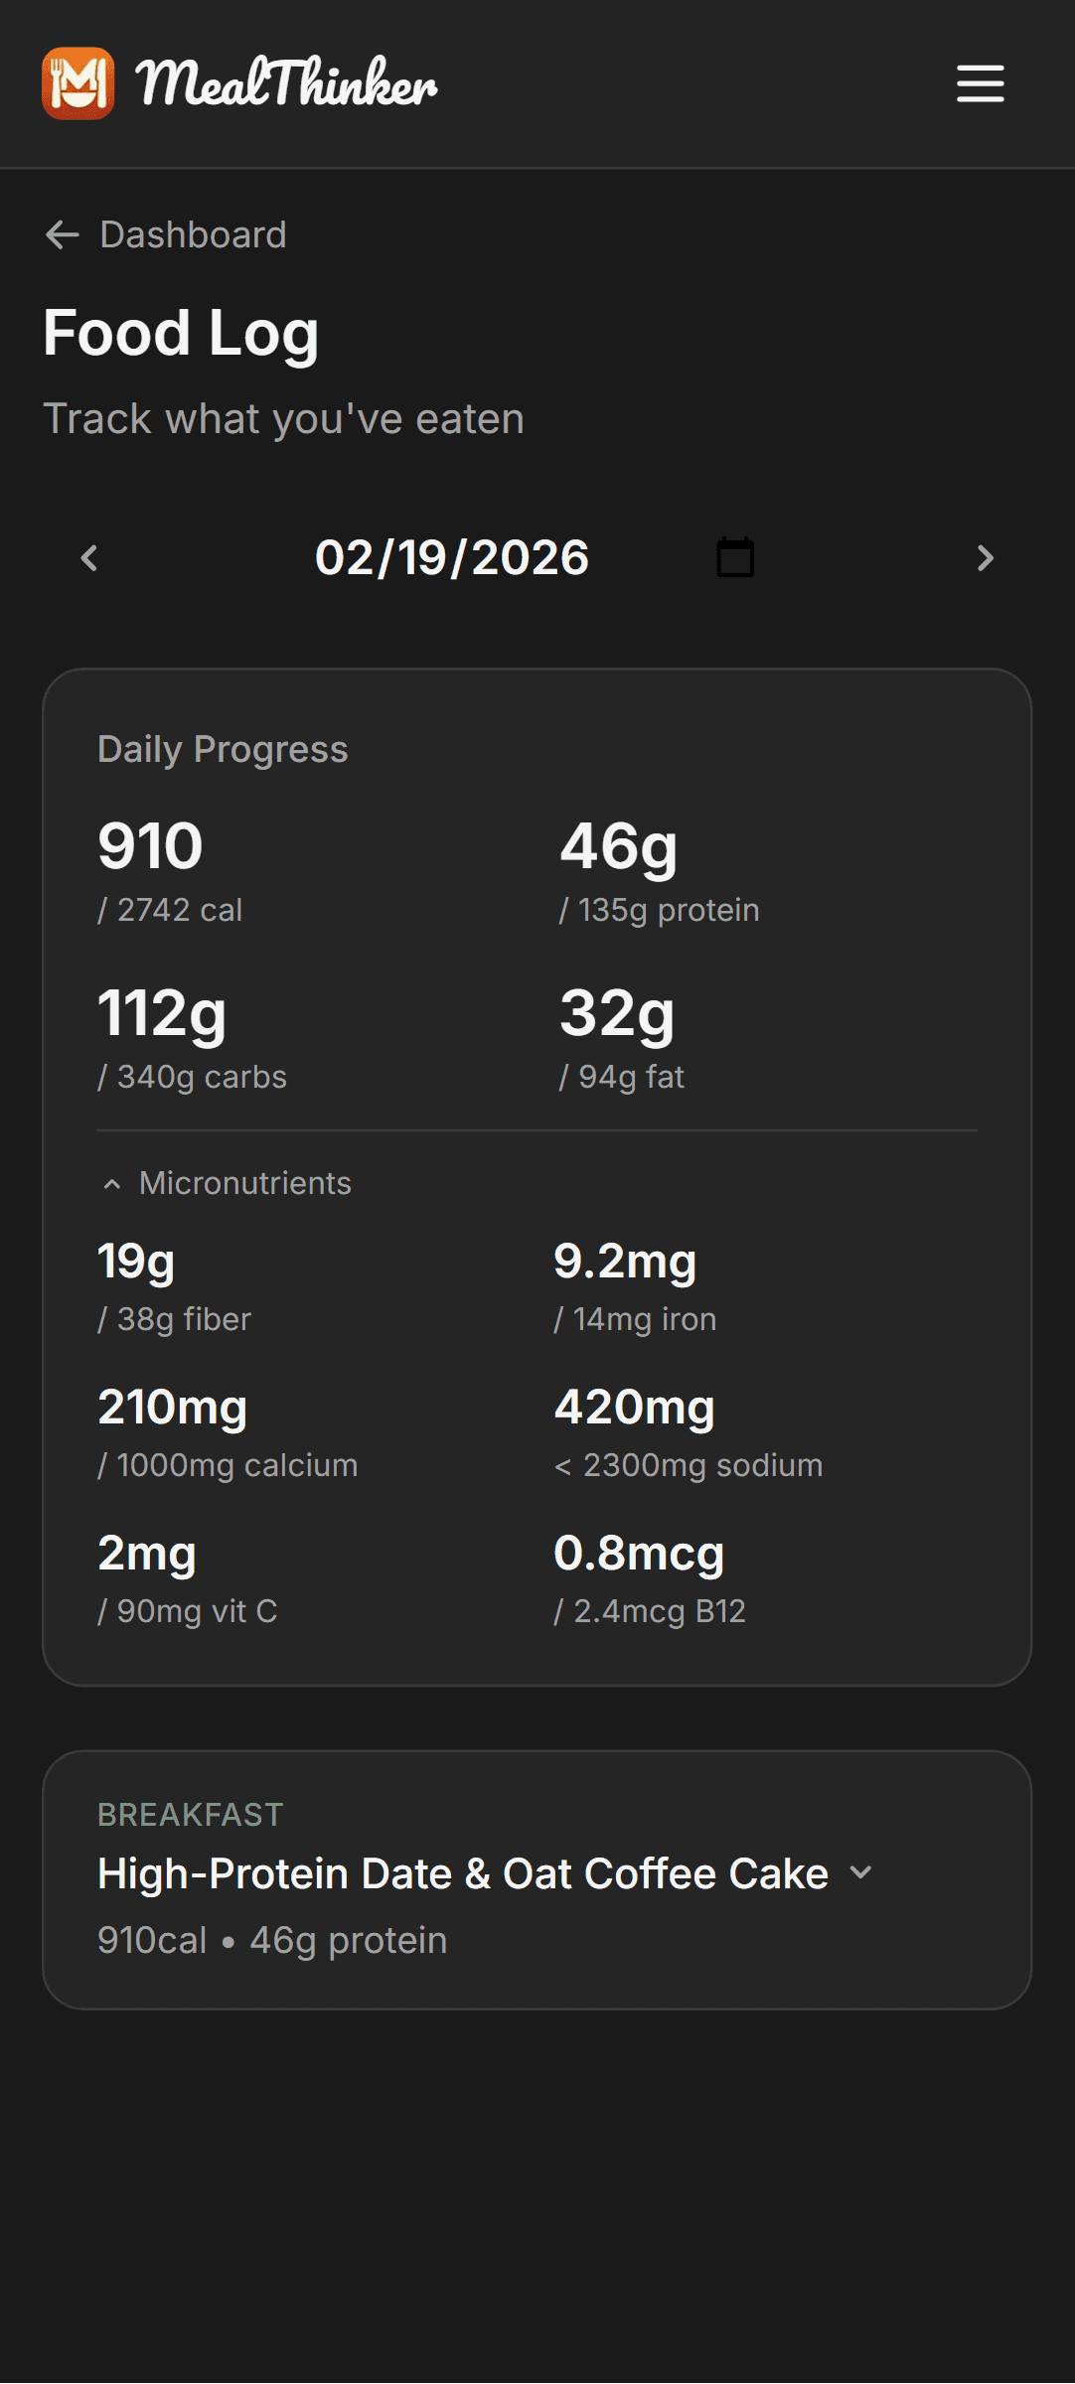Open the hamburger navigation menu
The image size is (1075, 2384).
point(980,84)
